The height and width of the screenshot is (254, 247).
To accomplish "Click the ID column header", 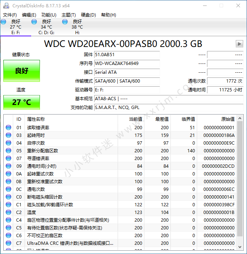I will (19, 119).
